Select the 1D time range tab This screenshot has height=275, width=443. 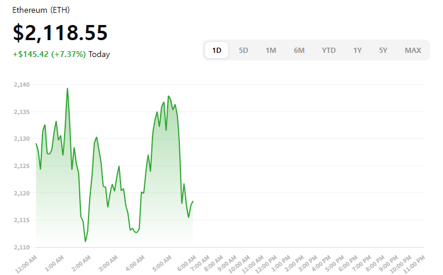point(217,50)
